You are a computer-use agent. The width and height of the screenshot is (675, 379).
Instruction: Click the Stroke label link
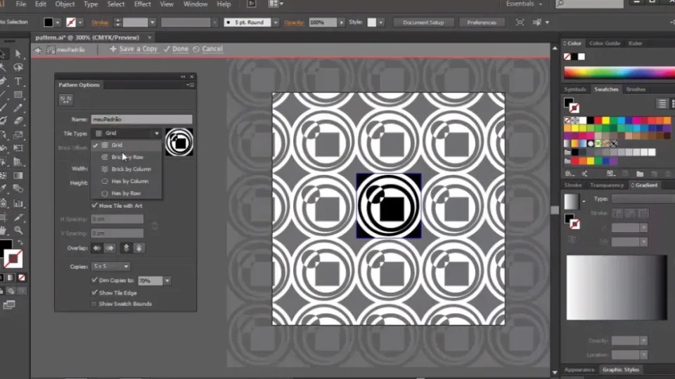pyautogui.click(x=100, y=22)
